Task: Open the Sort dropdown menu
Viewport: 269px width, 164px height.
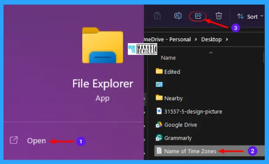Action: [250, 17]
